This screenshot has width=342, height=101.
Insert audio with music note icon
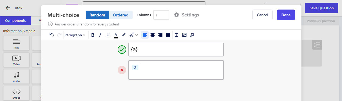coord(192,35)
